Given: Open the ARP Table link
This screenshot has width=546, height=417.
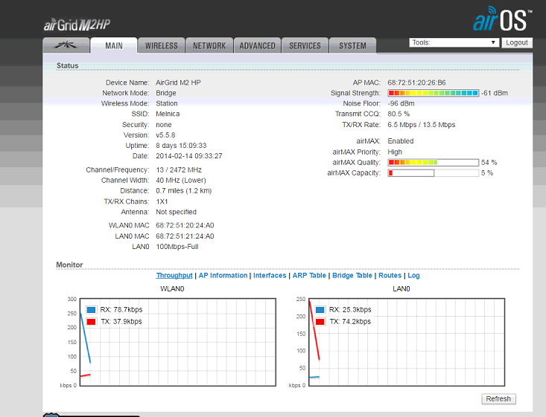Looking at the screenshot, I should [x=309, y=275].
